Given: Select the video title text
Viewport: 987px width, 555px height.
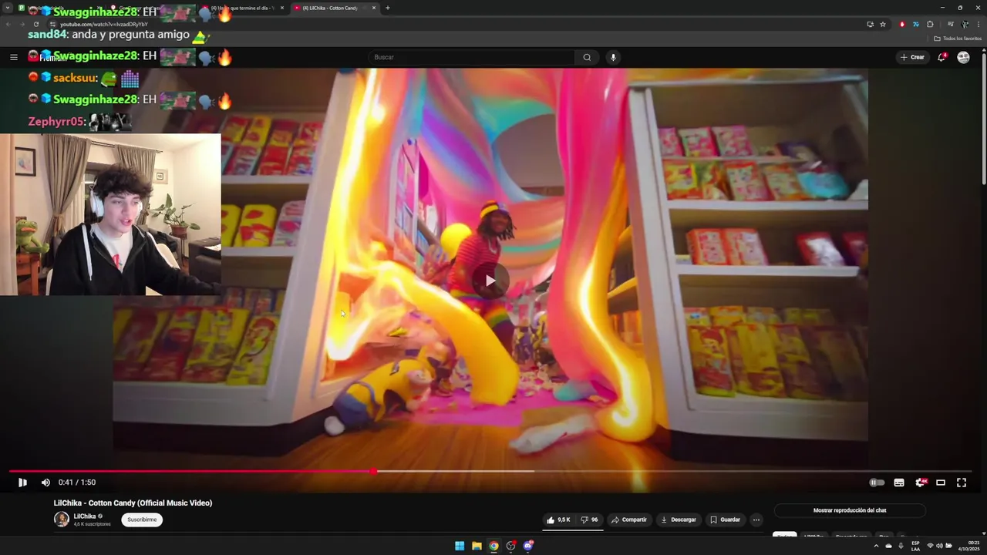Looking at the screenshot, I should click(x=133, y=503).
